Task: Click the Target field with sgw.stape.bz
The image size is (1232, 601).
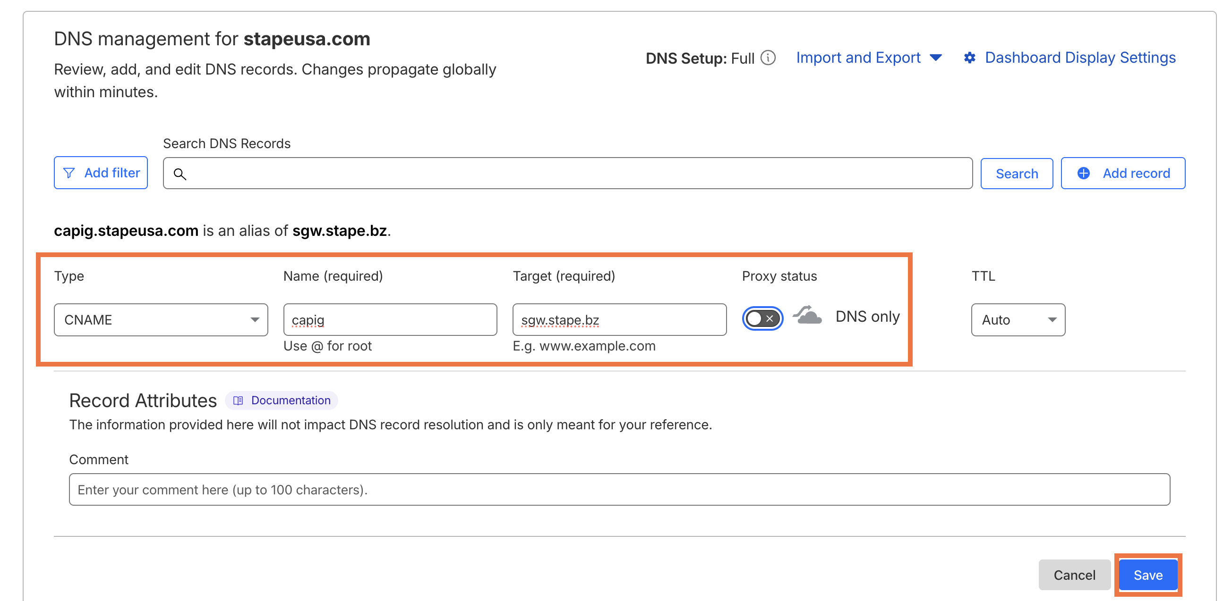Action: click(619, 320)
